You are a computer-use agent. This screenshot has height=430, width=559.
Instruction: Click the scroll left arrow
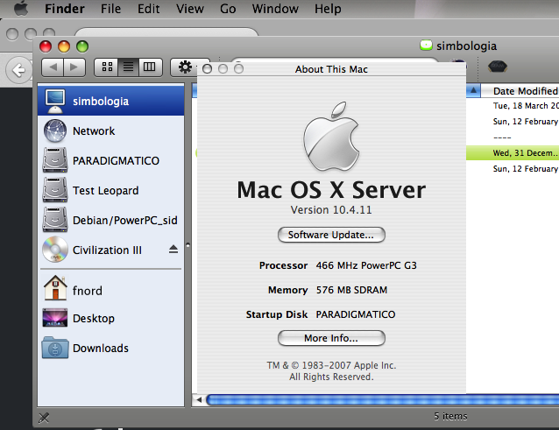[199, 399]
